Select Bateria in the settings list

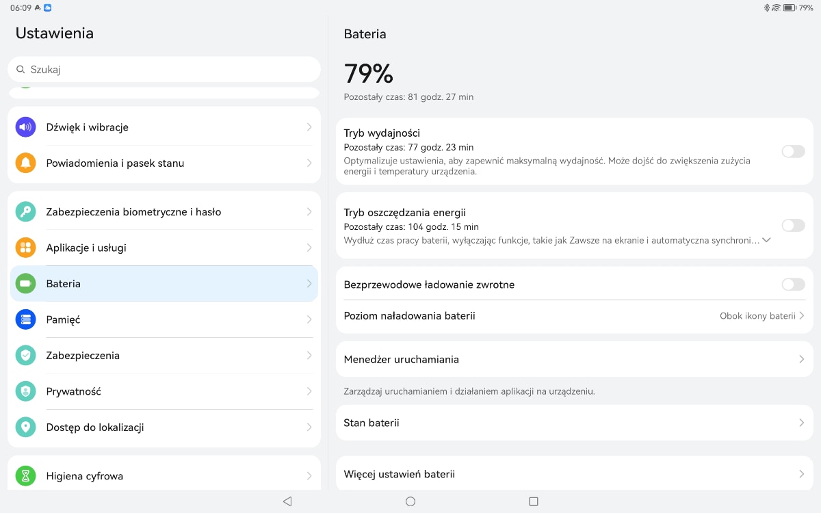(164, 284)
